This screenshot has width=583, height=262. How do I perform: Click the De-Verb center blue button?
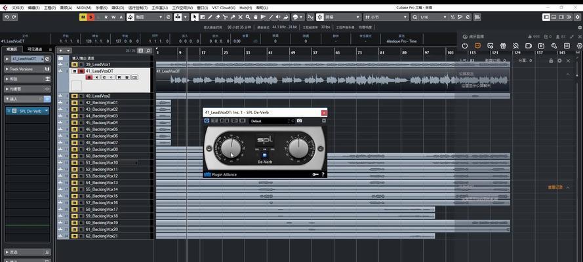click(x=264, y=155)
